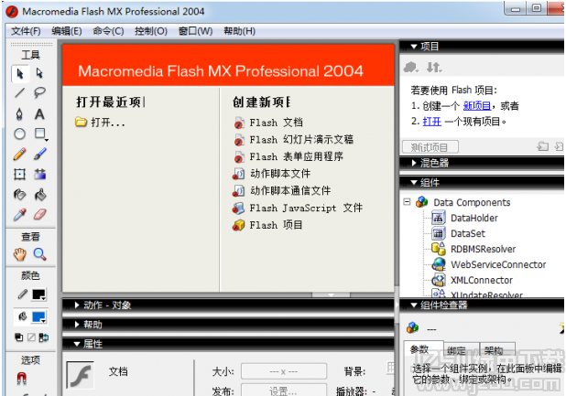Create a Flash 项目

(267, 225)
